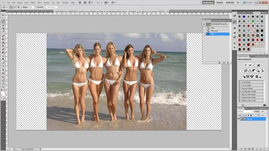Toggle lock image pixels

point(246,115)
